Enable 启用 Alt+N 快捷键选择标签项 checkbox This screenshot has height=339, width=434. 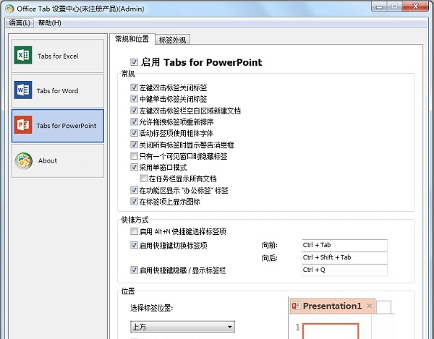click(x=135, y=231)
